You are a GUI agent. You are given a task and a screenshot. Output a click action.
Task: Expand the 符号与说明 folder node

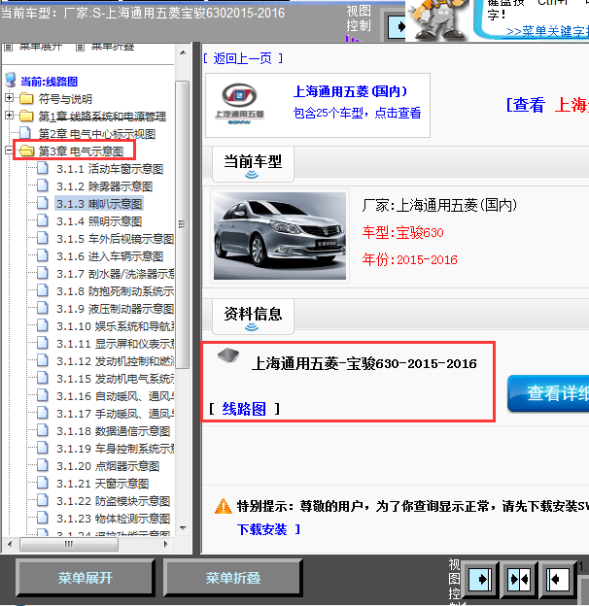10,98
